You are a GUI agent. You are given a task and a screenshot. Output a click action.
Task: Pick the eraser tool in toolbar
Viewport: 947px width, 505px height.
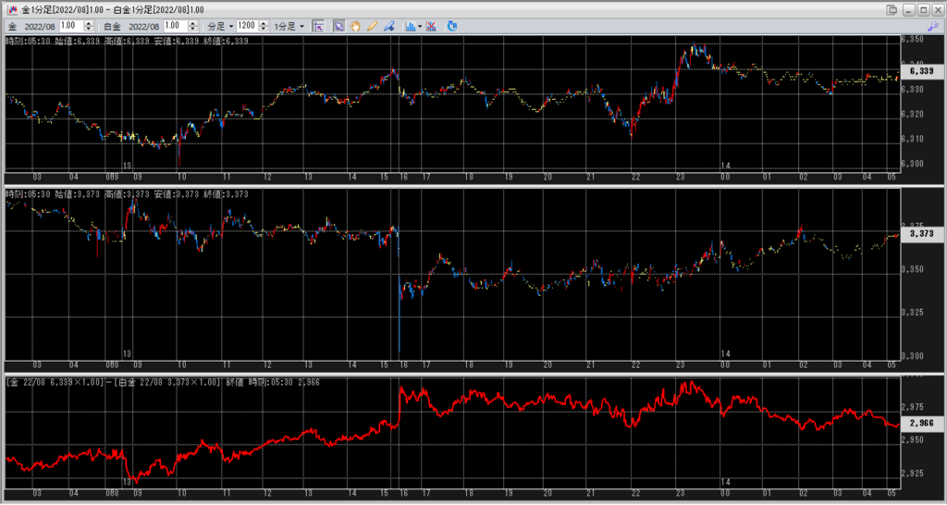point(389,26)
